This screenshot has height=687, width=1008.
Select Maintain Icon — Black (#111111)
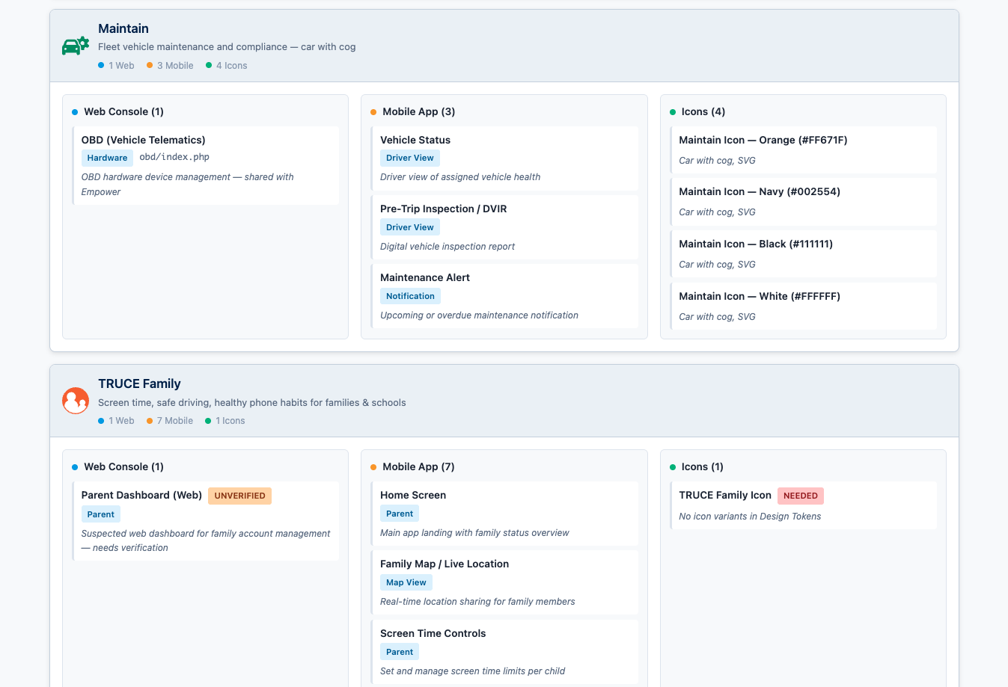[803, 254]
